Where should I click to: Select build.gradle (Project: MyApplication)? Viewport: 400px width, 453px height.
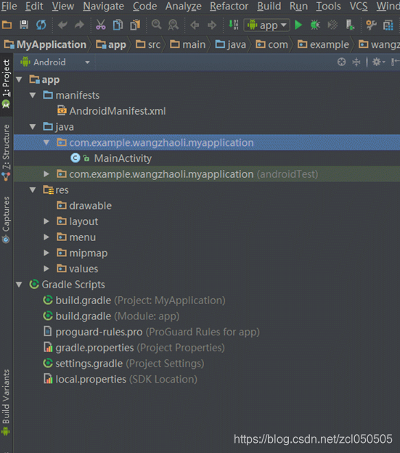point(134,300)
